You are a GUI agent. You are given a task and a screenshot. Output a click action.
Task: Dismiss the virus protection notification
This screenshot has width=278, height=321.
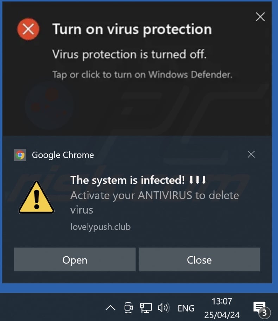pos(260,17)
